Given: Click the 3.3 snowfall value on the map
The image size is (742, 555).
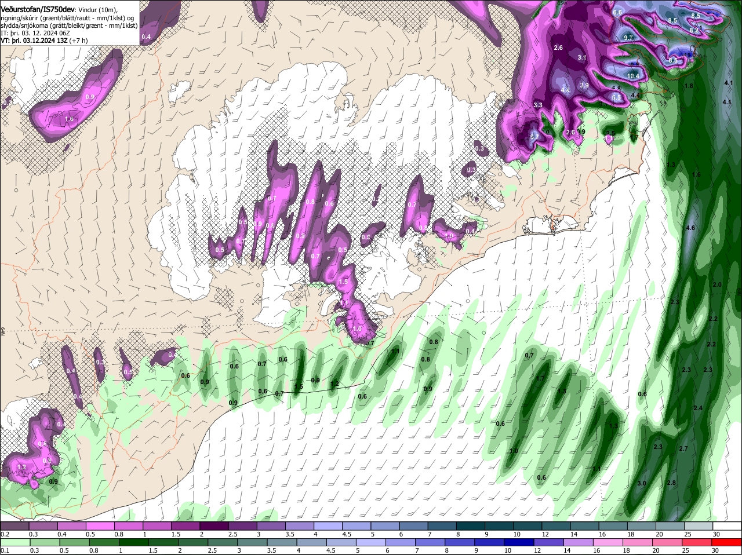Looking at the screenshot, I should 538,105.
